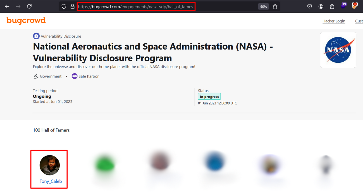The image size is (363, 195).
Task: Click the Safe harbor tag
Action: pyautogui.click(x=85, y=76)
